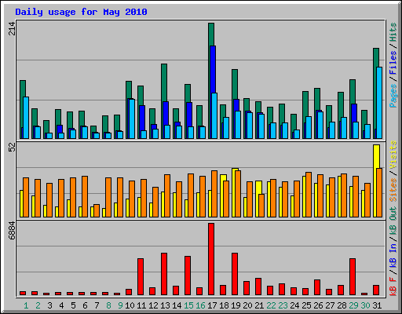Click day label 14 on the x-axis
The width and height of the screenshot is (402, 314).
(177, 305)
